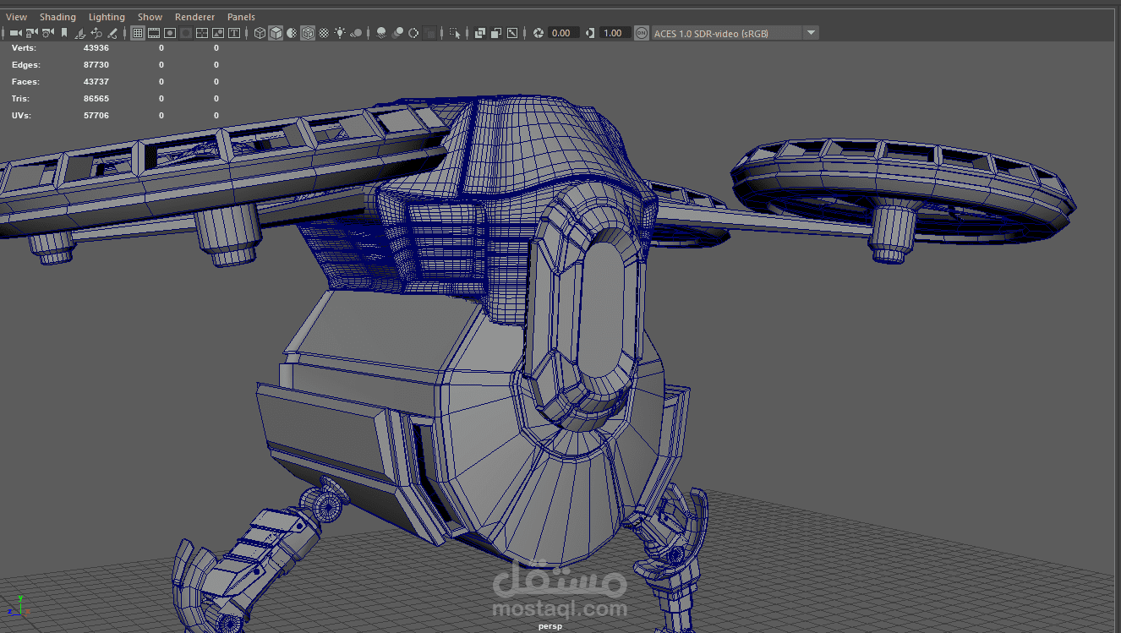This screenshot has width=1121, height=633.
Task: Click the persp camera name label
Action: (550, 626)
